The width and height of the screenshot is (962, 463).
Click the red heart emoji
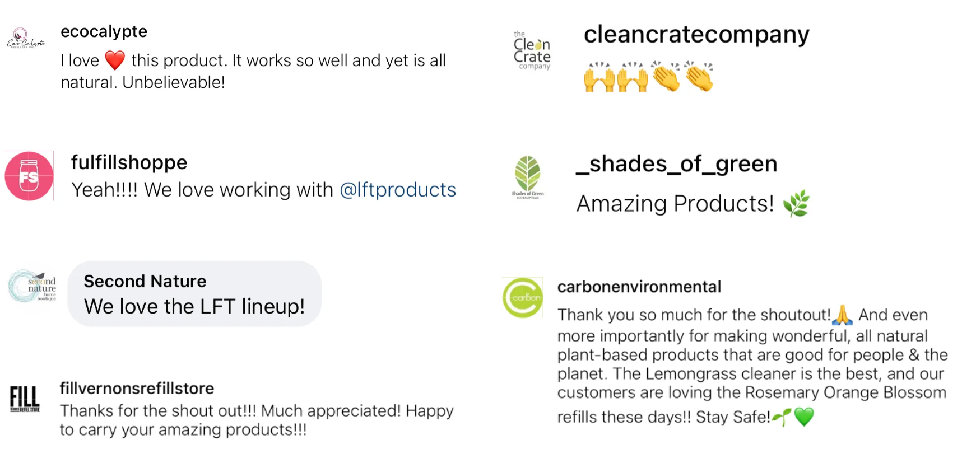click(115, 60)
